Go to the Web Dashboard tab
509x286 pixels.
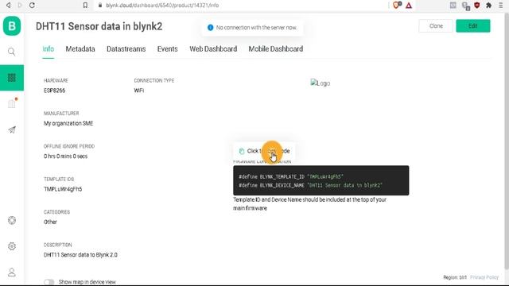(x=213, y=49)
